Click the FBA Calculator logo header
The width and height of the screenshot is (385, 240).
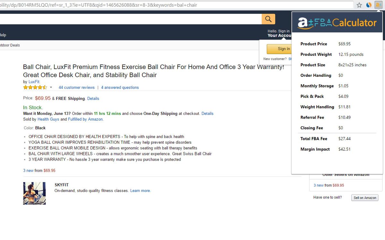(x=337, y=23)
